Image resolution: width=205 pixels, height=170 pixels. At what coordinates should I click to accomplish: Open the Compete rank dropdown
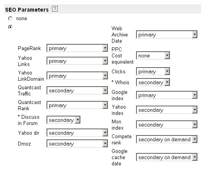(167, 139)
